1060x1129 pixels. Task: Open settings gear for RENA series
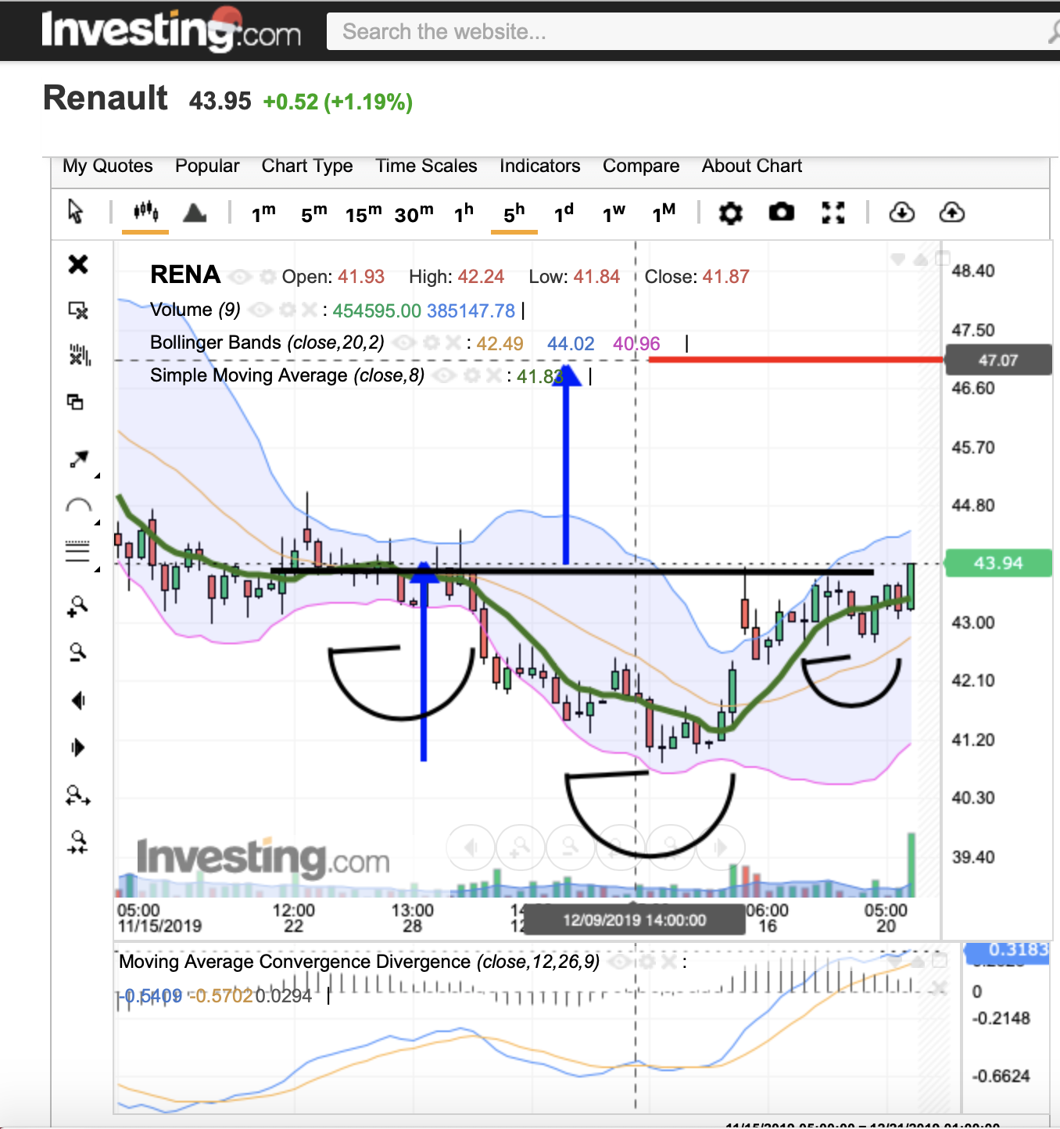(268, 277)
